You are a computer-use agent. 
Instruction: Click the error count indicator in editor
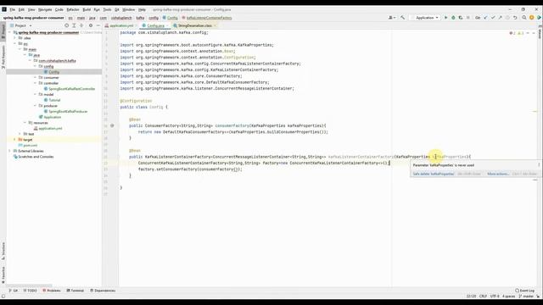tap(512, 33)
